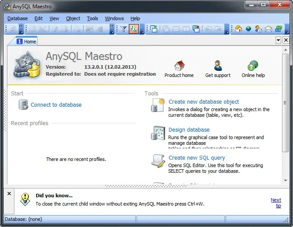Open Get support via the headset person icon
The image size is (293, 227).
[x=218, y=66]
